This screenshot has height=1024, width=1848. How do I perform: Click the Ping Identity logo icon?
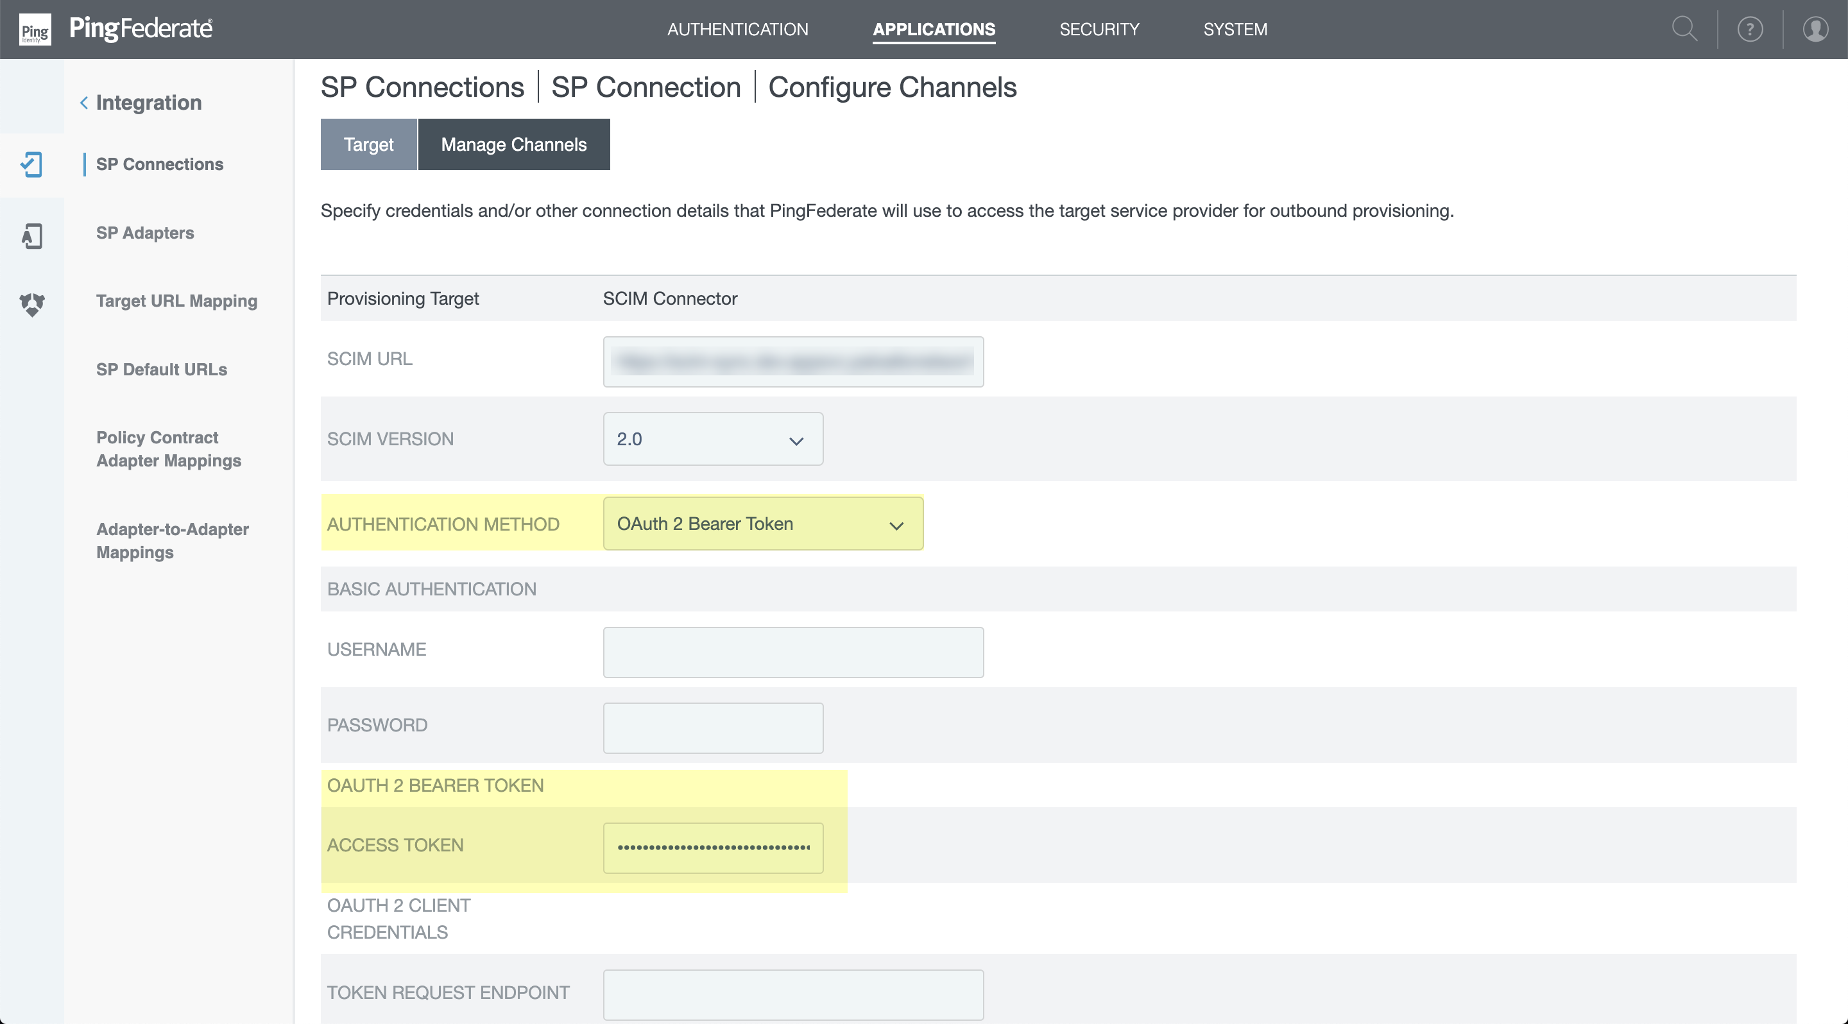(35, 30)
